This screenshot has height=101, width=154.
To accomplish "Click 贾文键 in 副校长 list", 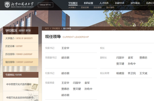I will tap(120, 64).
